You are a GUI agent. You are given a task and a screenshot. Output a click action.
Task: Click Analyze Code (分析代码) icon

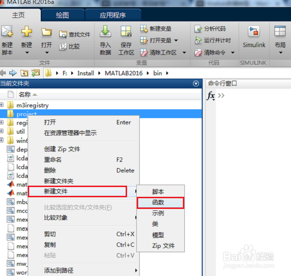pyautogui.click(x=198, y=29)
